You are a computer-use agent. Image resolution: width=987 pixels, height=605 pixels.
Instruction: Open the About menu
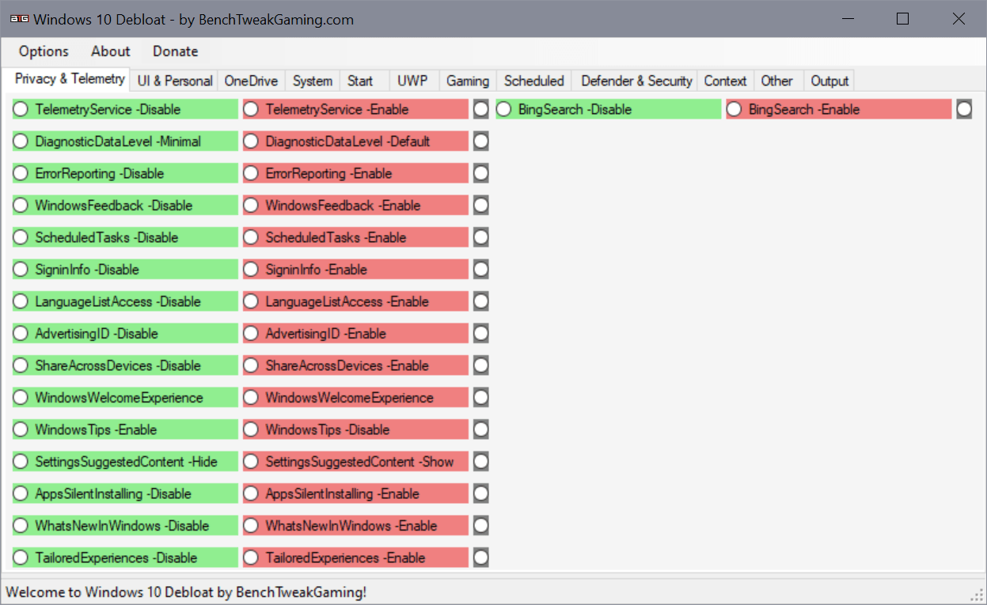pos(110,51)
